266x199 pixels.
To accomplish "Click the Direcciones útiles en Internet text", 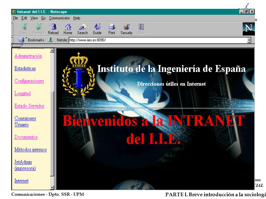I will (171, 84).
